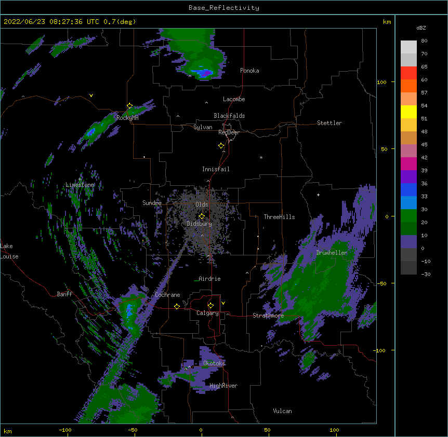This screenshot has width=448, height=437.
Task: Select the yellow diamond marker south of RedDeer
Action: pyautogui.click(x=221, y=146)
